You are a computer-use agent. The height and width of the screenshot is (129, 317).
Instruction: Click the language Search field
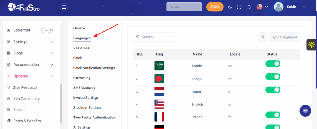pyautogui.click(x=154, y=37)
